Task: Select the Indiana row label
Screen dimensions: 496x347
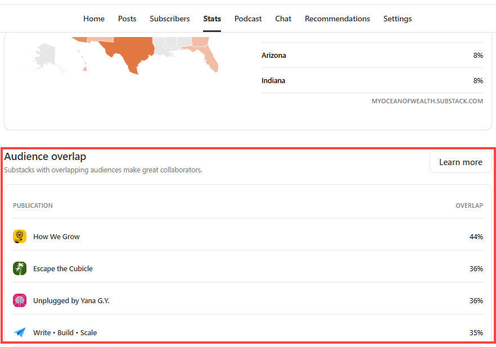Action: (273, 80)
